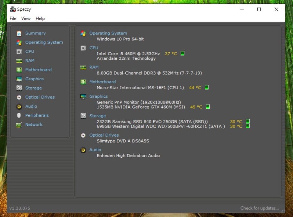Click the Operating System Windows flag sidebar icon
The height and width of the screenshot is (217, 293).
coord(19,43)
